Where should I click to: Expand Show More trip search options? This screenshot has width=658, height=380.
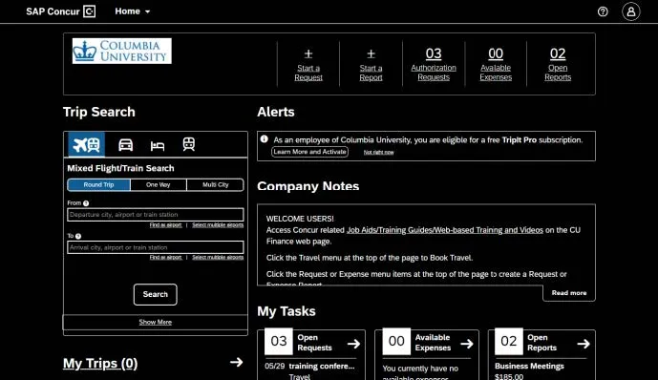(156, 322)
